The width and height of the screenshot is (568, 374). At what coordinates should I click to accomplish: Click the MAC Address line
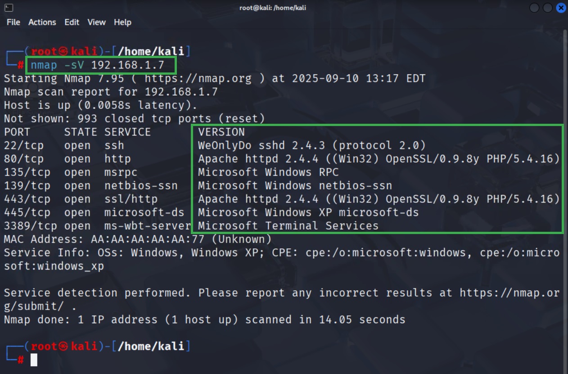[x=138, y=239]
